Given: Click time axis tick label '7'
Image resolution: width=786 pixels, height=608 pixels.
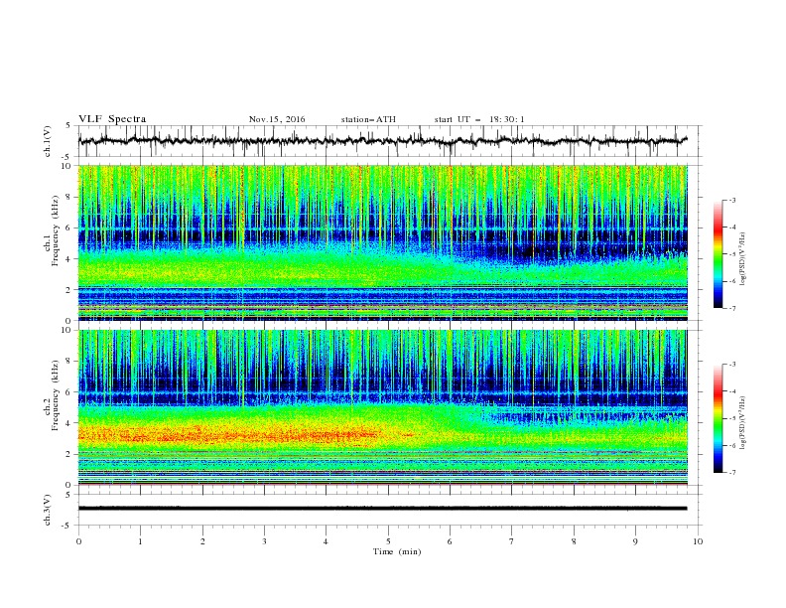Looking at the screenshot, I should 512,541.
